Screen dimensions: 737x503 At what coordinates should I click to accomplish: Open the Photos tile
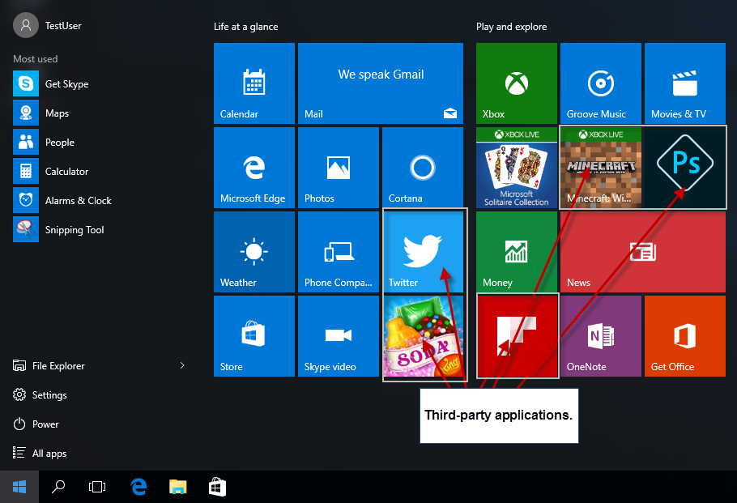click(338, 168)
